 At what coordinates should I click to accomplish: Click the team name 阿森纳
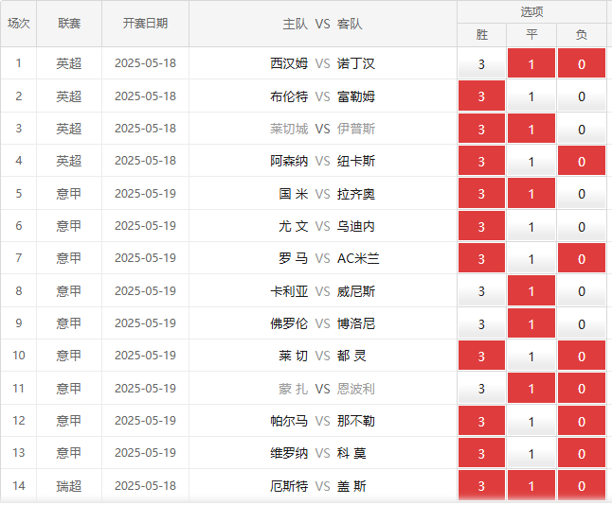pyautogui.click(x=289, y=161)
